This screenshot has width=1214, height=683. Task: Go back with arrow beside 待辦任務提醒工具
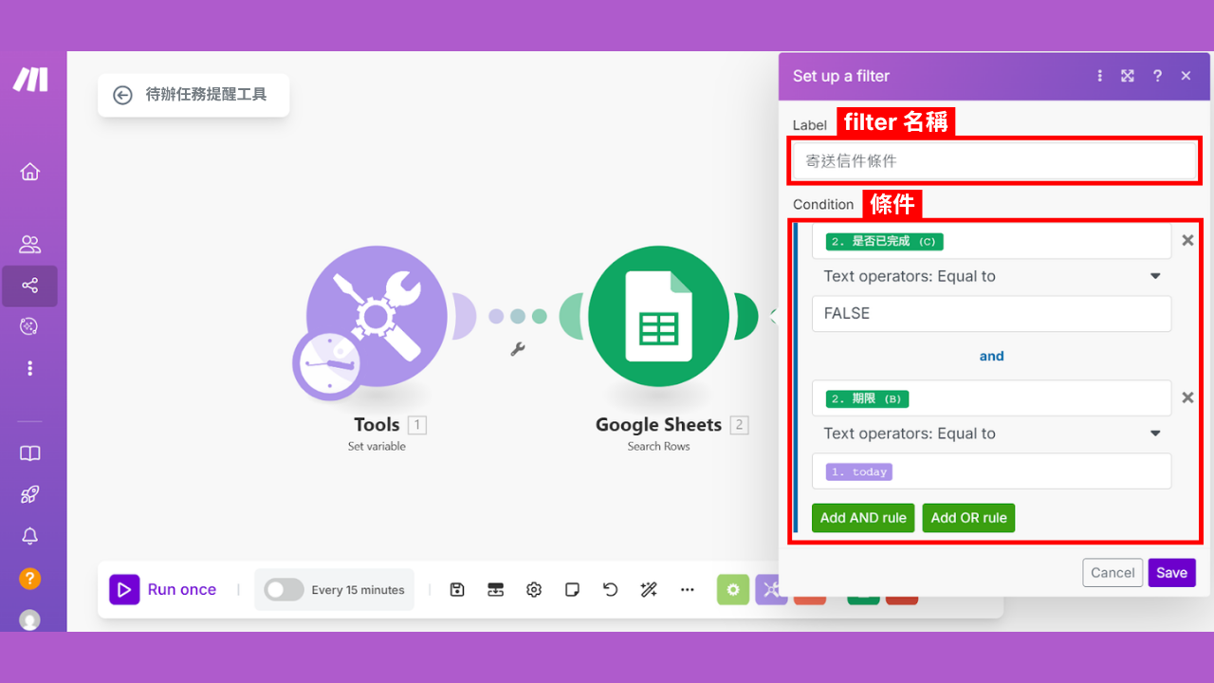(122, 95)
